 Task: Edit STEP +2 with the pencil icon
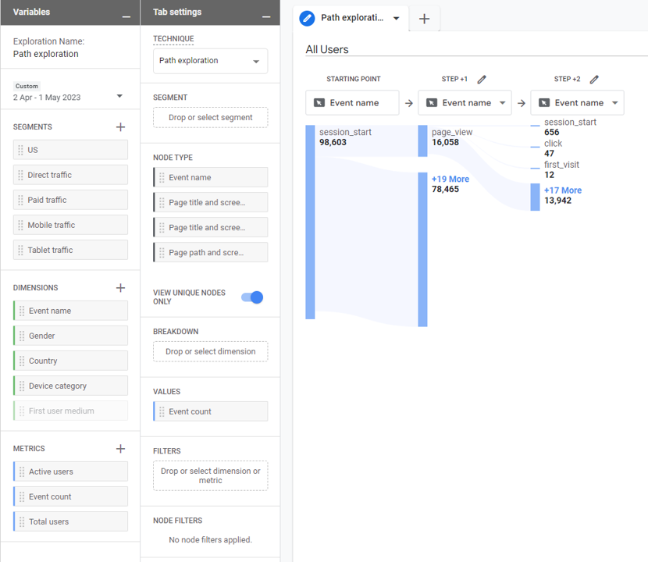pos(594,79)
